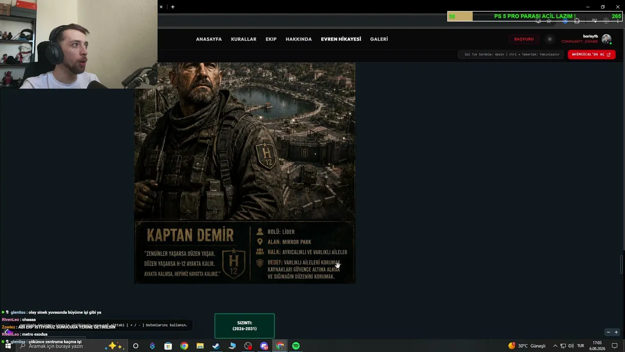The image size is (625, 352).
Task: Launch Google Chrome from the taskbar
Action: click(184, 346)
